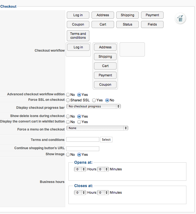Set Show delete icons to No
The image size is (196, 214).
(68, 116)
